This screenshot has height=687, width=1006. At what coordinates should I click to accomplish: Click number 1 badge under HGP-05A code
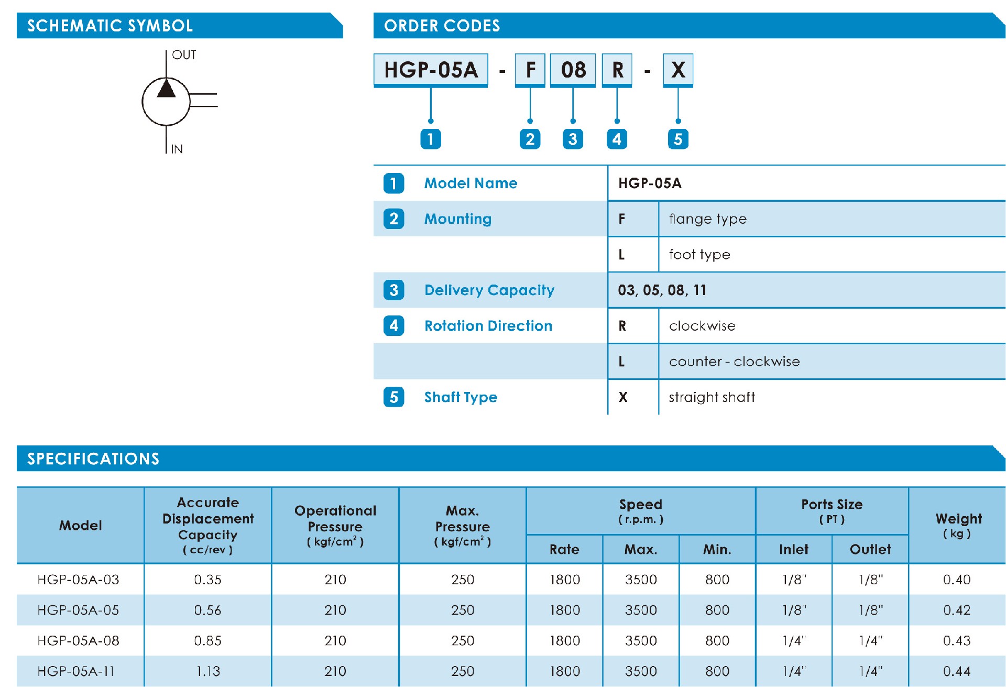click(x=431, y=139)
